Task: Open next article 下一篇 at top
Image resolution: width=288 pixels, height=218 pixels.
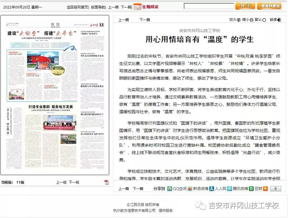Action: point(144,20)
